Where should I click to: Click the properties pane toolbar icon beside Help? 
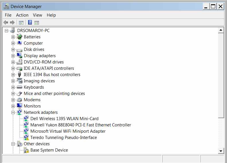tap(37, 23)
